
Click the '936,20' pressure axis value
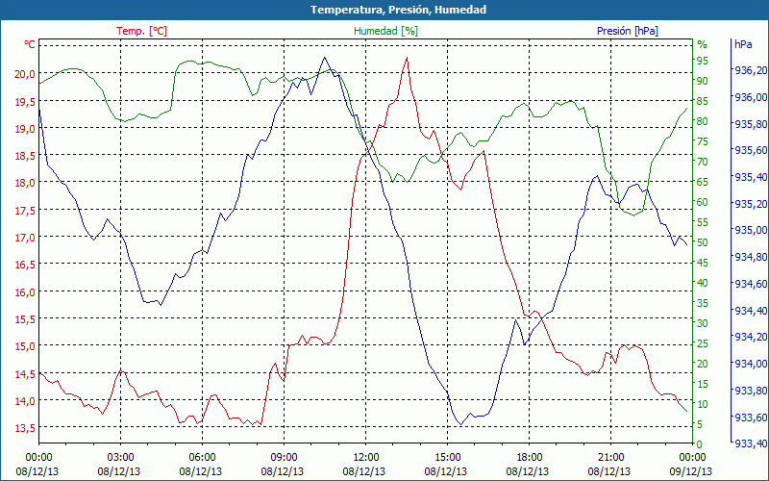[x=751, y=70]
